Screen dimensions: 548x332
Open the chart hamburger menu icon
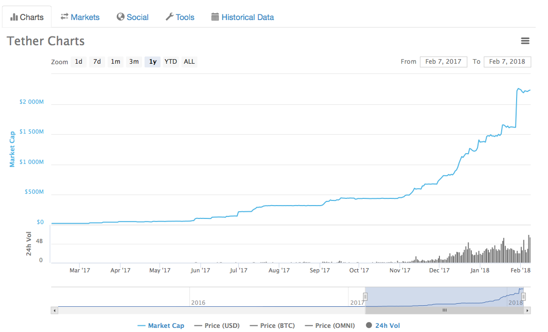[525, 41]
